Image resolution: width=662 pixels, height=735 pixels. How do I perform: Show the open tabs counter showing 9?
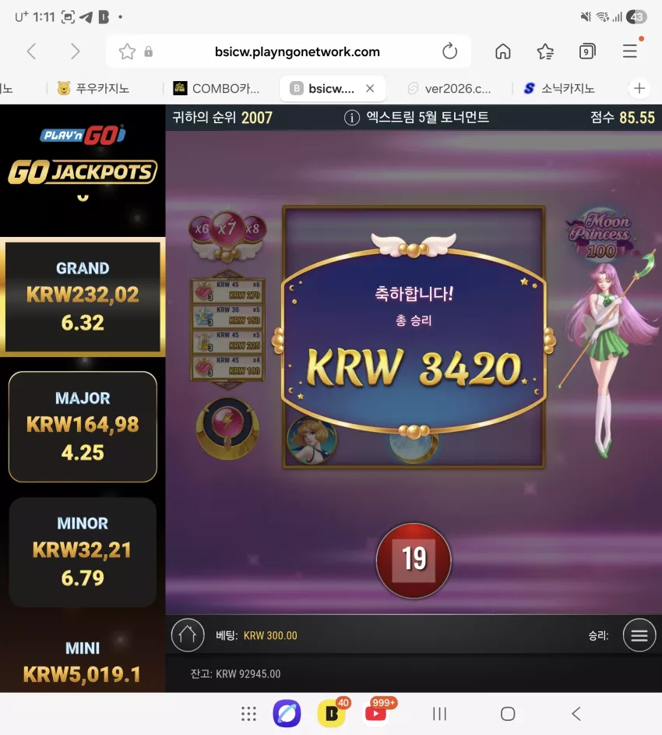[x=587, y=51]
